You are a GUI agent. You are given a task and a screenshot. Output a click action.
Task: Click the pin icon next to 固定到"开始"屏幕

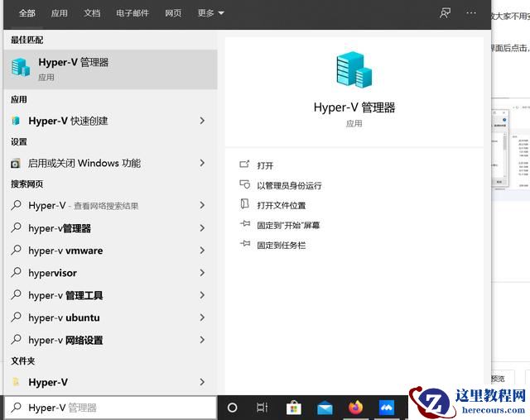[245, 224]
